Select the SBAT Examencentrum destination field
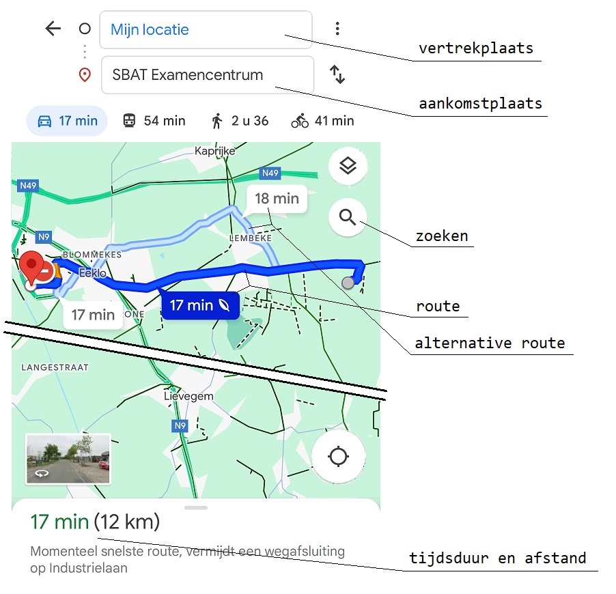 [205, 75]
